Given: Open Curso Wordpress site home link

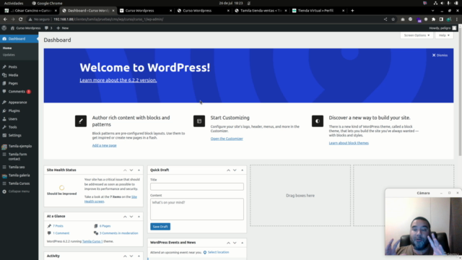Looking at the screenshot, I should coord(26,28).
